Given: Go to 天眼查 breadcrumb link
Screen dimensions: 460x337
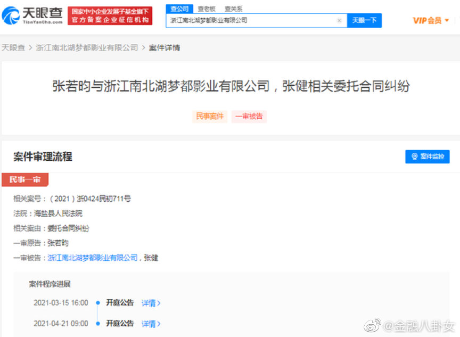Looking at the screenshot, I should point(13,47).
